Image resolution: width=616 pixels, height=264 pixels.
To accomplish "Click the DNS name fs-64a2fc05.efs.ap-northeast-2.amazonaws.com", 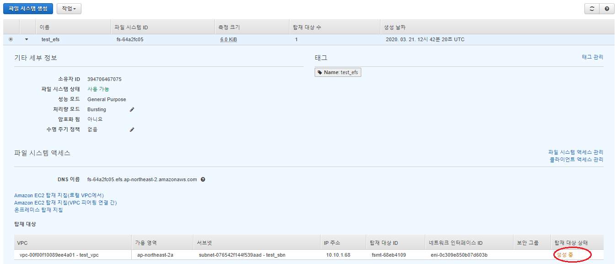I will tap(142, 179).
